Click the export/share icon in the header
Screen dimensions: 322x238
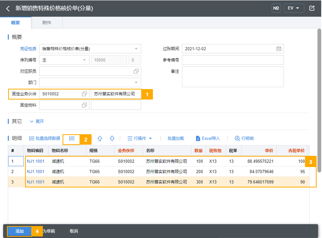[312, 8]
